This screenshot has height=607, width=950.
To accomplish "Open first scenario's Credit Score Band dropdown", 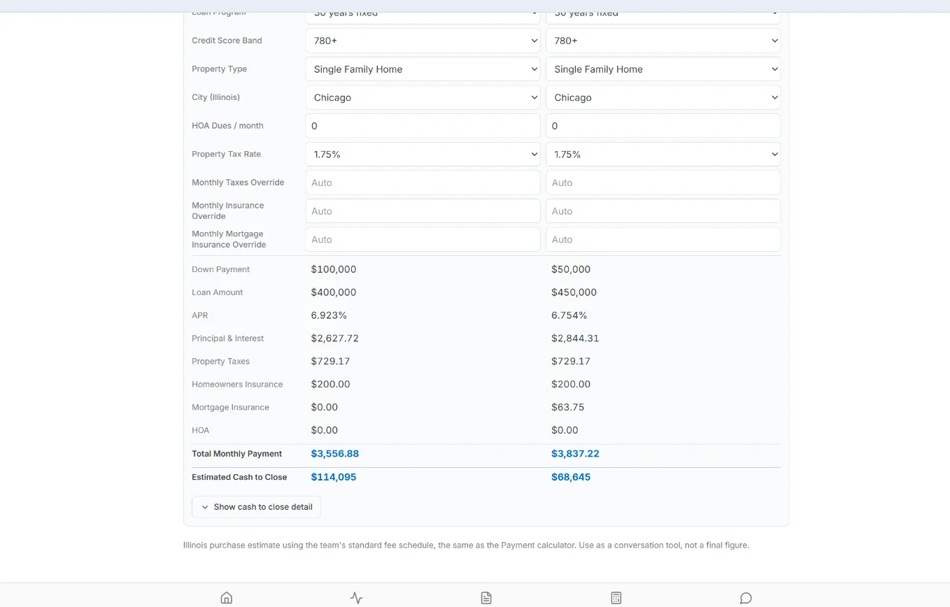I will click(423, 41).
